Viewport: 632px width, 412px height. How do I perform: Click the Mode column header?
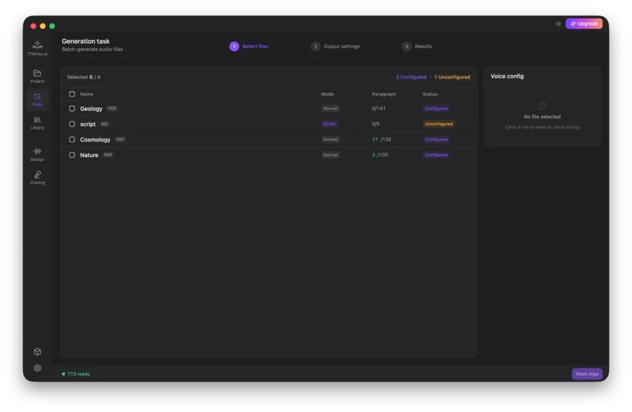tap(327, 94)
